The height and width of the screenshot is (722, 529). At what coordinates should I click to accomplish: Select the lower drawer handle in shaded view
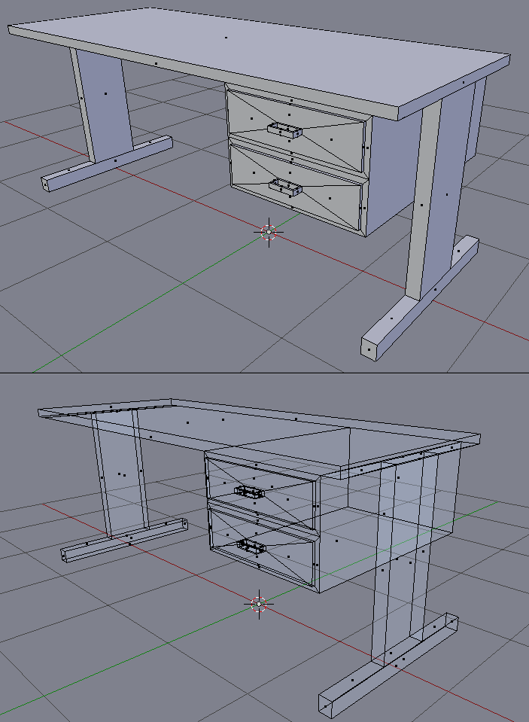[285, 187]
